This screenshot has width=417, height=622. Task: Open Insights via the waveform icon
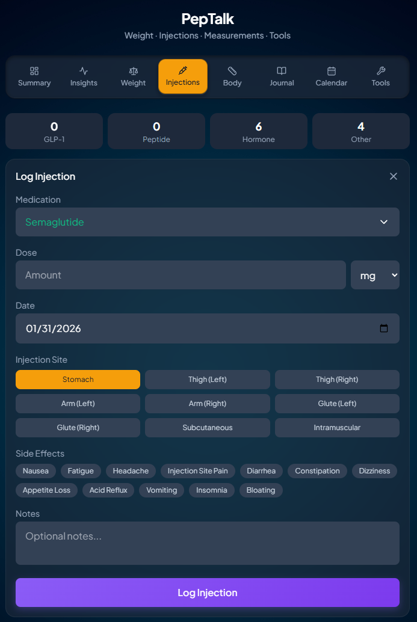83,70
